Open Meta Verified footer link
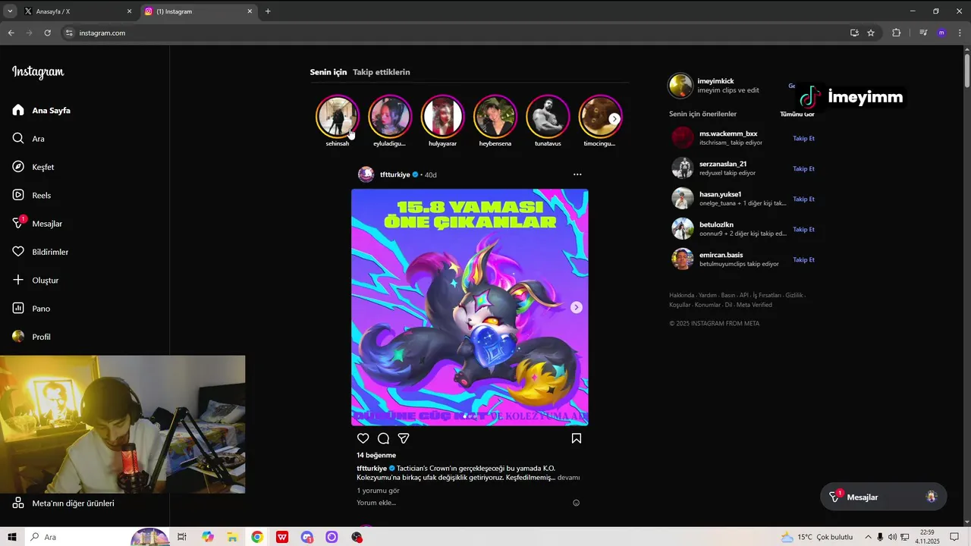Viewport: 971px width, 546px height. (x=754, y=305)
